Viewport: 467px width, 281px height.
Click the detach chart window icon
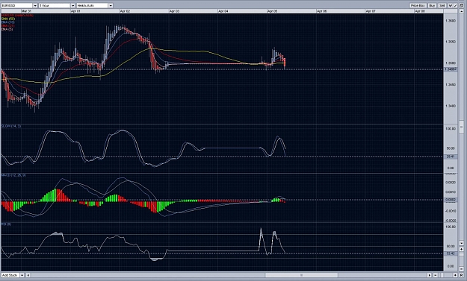[x=461, y=6]
